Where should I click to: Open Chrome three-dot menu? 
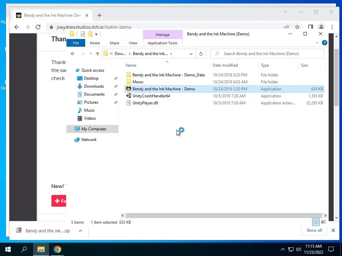tap(332, 27)
